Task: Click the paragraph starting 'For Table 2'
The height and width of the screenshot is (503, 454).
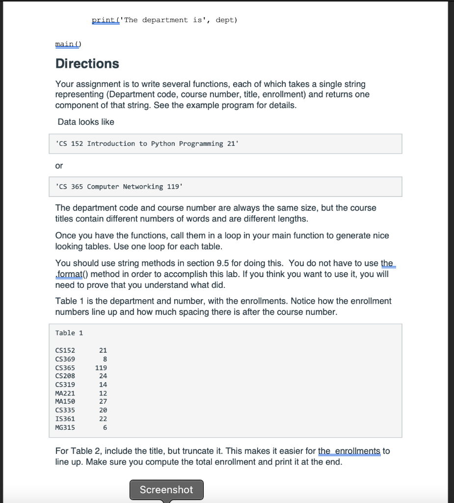Action: tap(222, 456)
